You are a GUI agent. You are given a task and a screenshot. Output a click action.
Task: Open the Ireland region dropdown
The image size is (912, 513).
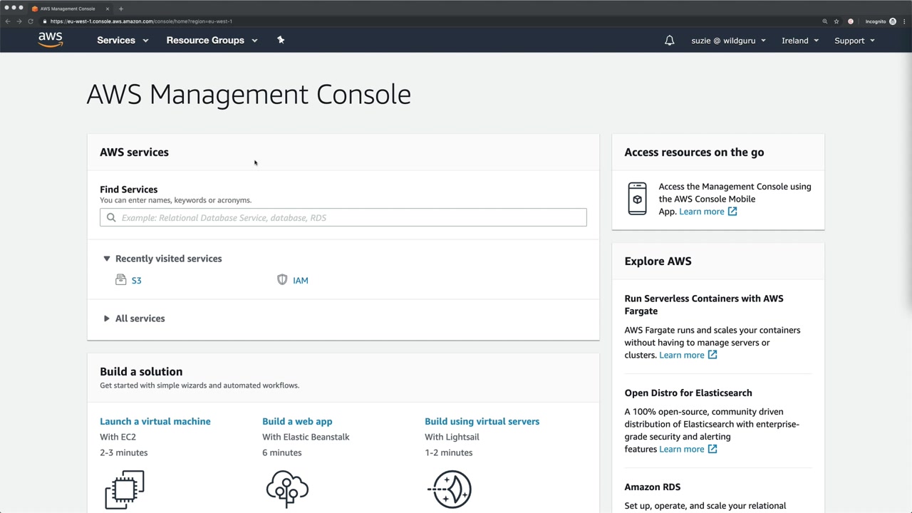(x=799, y=41)
